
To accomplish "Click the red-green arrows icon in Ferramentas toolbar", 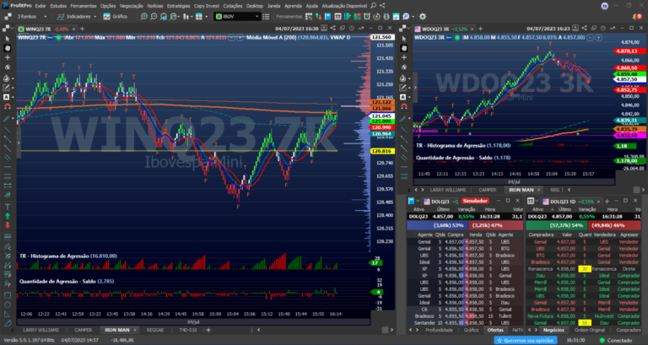I will [319, 17].
